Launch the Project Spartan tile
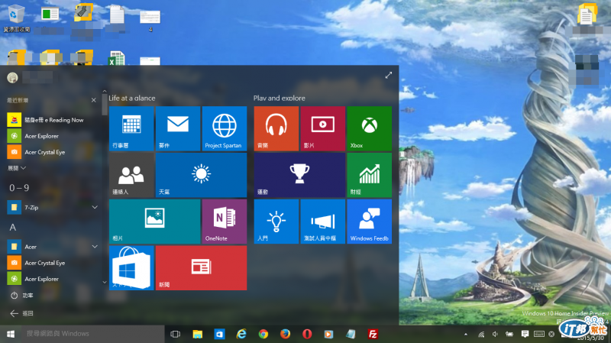The width and height of the screenshot is (611, 343). pos(224,128)
